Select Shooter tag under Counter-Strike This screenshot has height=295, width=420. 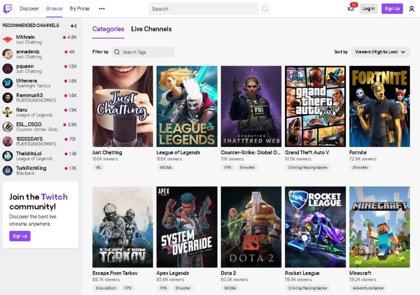[247, 168]
